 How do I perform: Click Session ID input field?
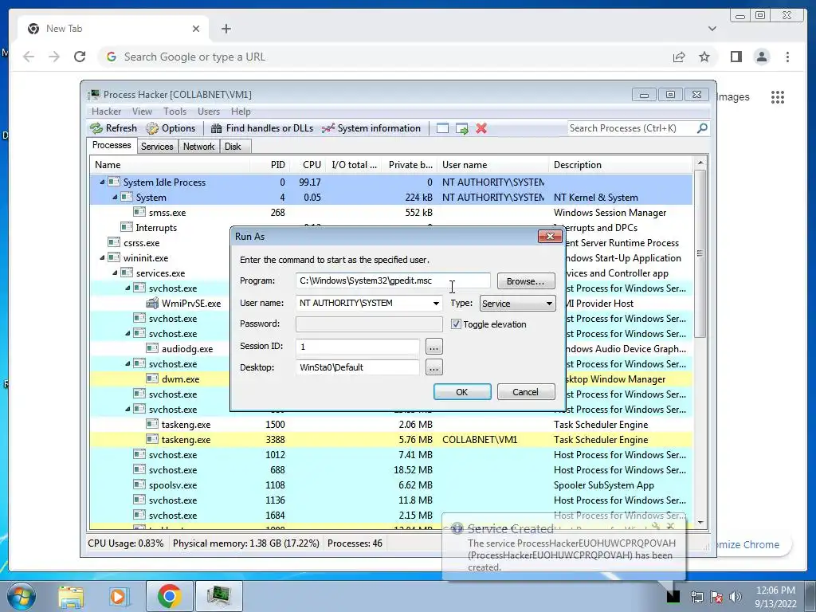coord(358,346)
